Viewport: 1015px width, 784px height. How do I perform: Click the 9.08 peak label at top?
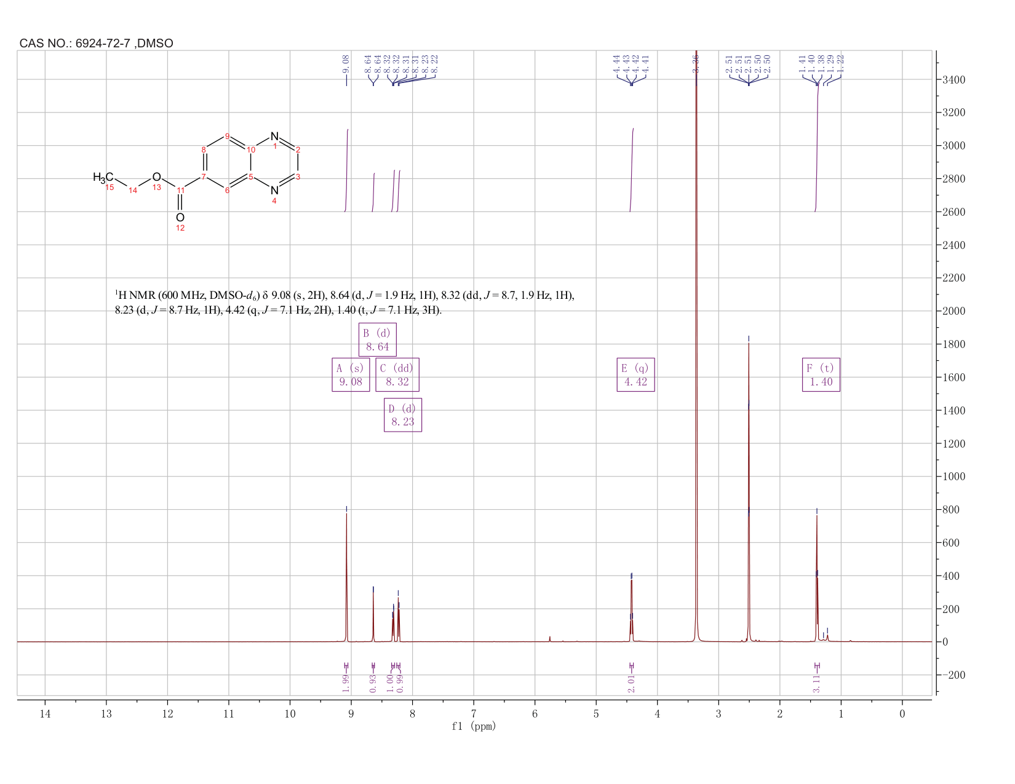pos(346,63)
